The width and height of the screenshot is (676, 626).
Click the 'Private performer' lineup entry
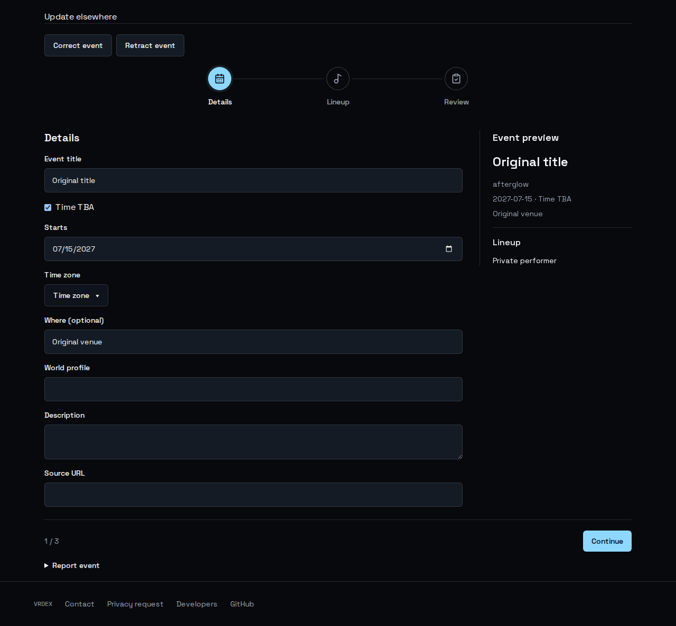(524, 261)
